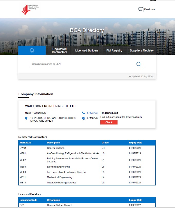Click the Workhead column header
The height and width of the screenshot is (208, 175).
pyautogui.click(x=25, y=143)
